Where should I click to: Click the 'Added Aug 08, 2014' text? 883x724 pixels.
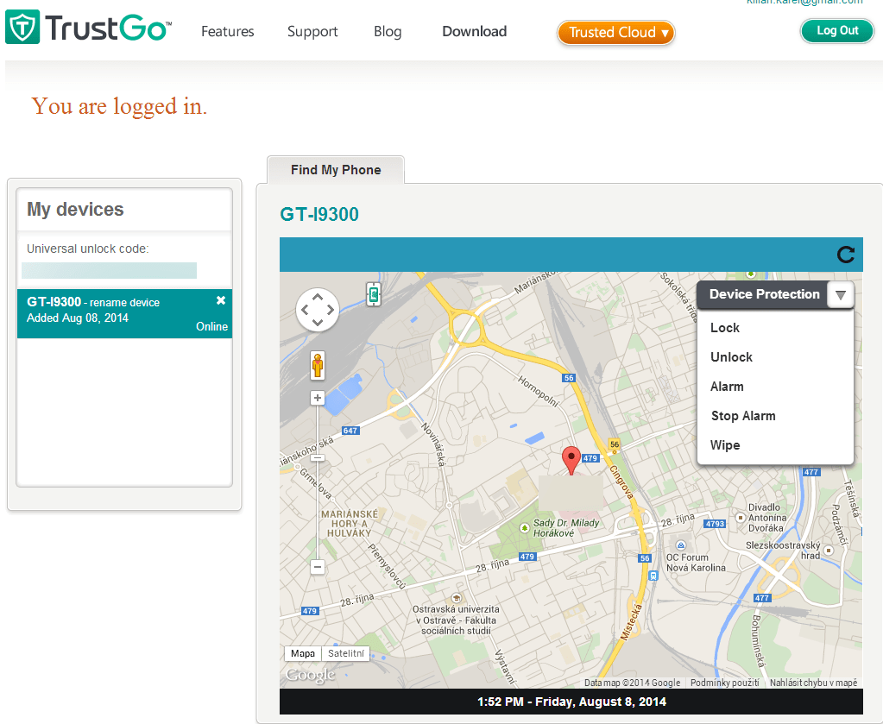click(x=78, y=318)
